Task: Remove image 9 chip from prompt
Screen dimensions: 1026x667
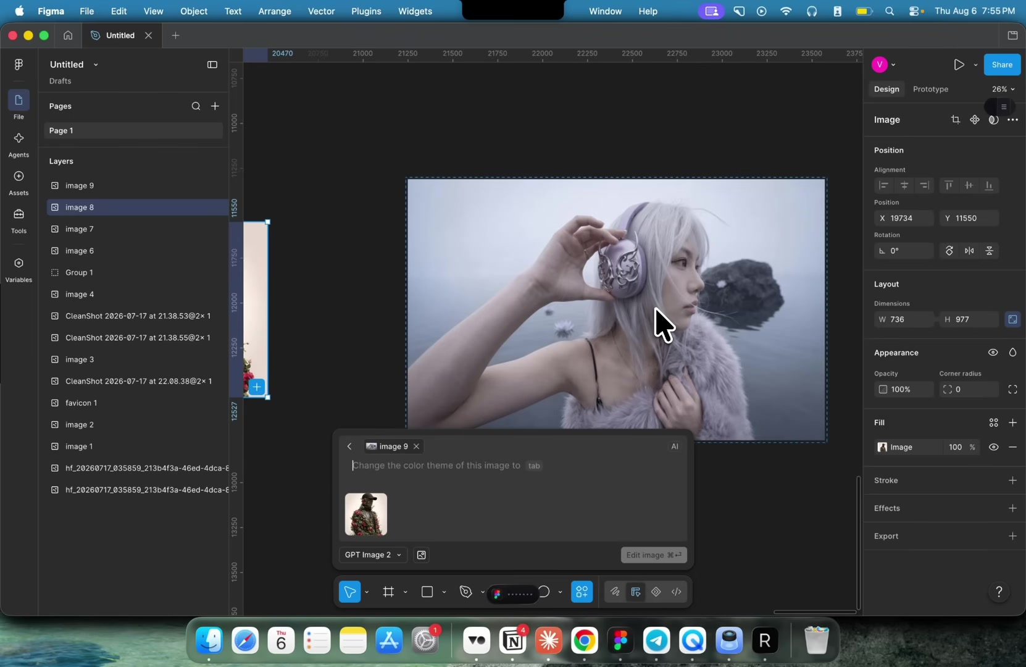Action: pos(416,447)
